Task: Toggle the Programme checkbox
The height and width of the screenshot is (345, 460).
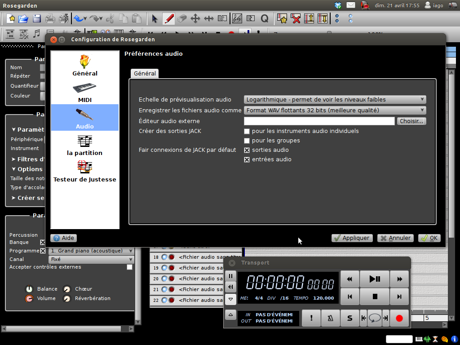Action: (43, 251)
